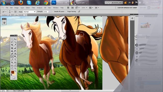This screenshot has width=163, height=92.
Task: Open the Layer menu
Action: 22,8
